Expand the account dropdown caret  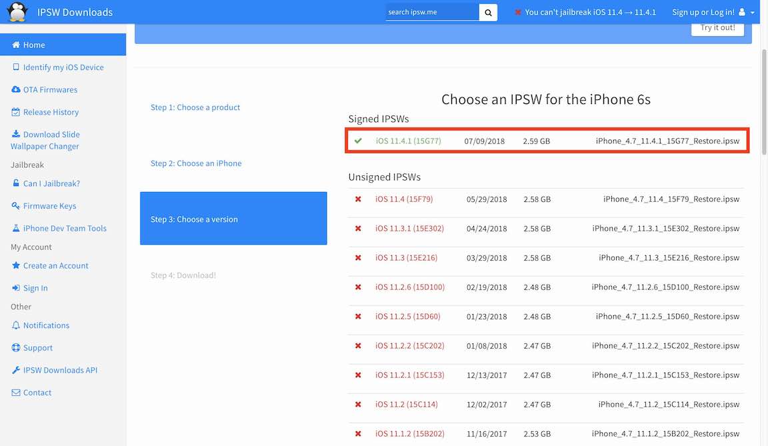(x=752, y=13)
